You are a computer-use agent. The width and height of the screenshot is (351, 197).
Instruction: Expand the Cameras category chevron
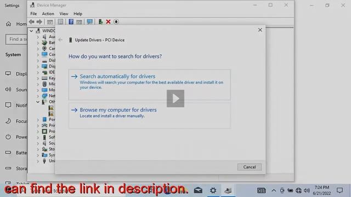point(38,49)
